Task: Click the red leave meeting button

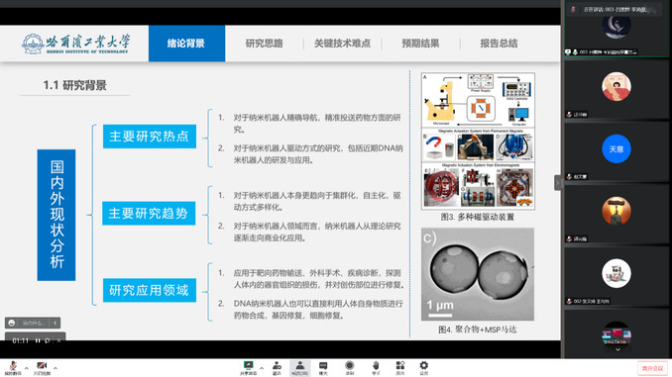Action: coord(652,368)
